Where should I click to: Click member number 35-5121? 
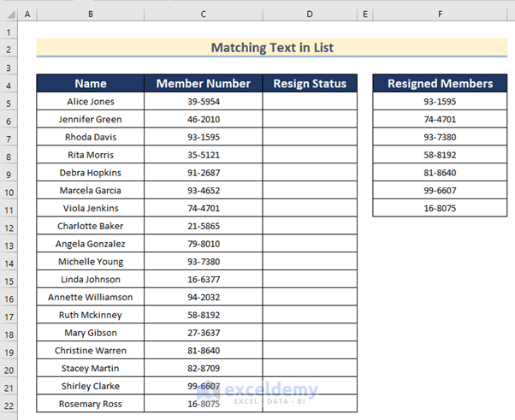[204, 155]
